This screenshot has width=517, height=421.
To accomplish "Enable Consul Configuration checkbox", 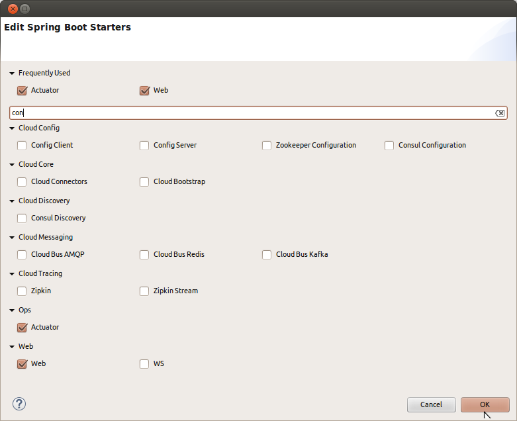I will click(x=389, y=146).
